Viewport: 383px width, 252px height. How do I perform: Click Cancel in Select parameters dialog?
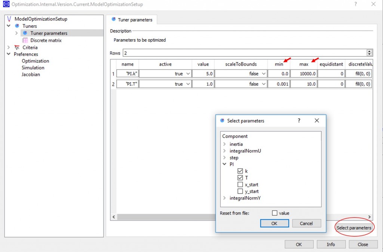tap(306, 223)
